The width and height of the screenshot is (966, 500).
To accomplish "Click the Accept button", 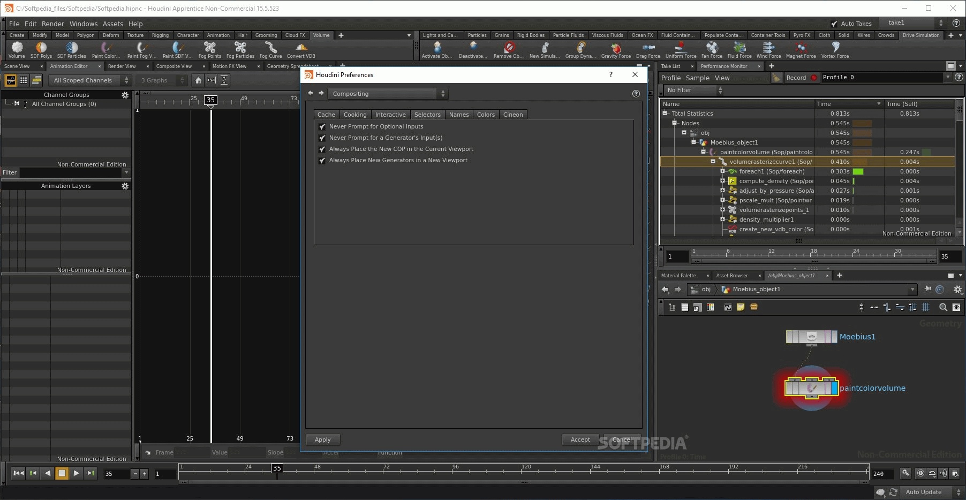I will click(580, 440).
